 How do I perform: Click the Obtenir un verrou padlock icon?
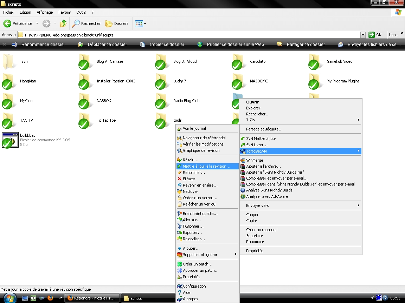[180, 198]
